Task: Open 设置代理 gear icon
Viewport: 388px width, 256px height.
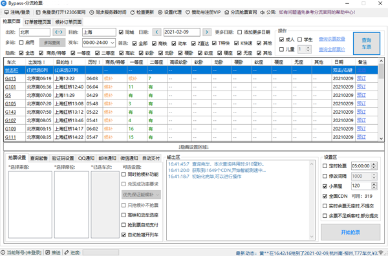Action: [160, 12]
